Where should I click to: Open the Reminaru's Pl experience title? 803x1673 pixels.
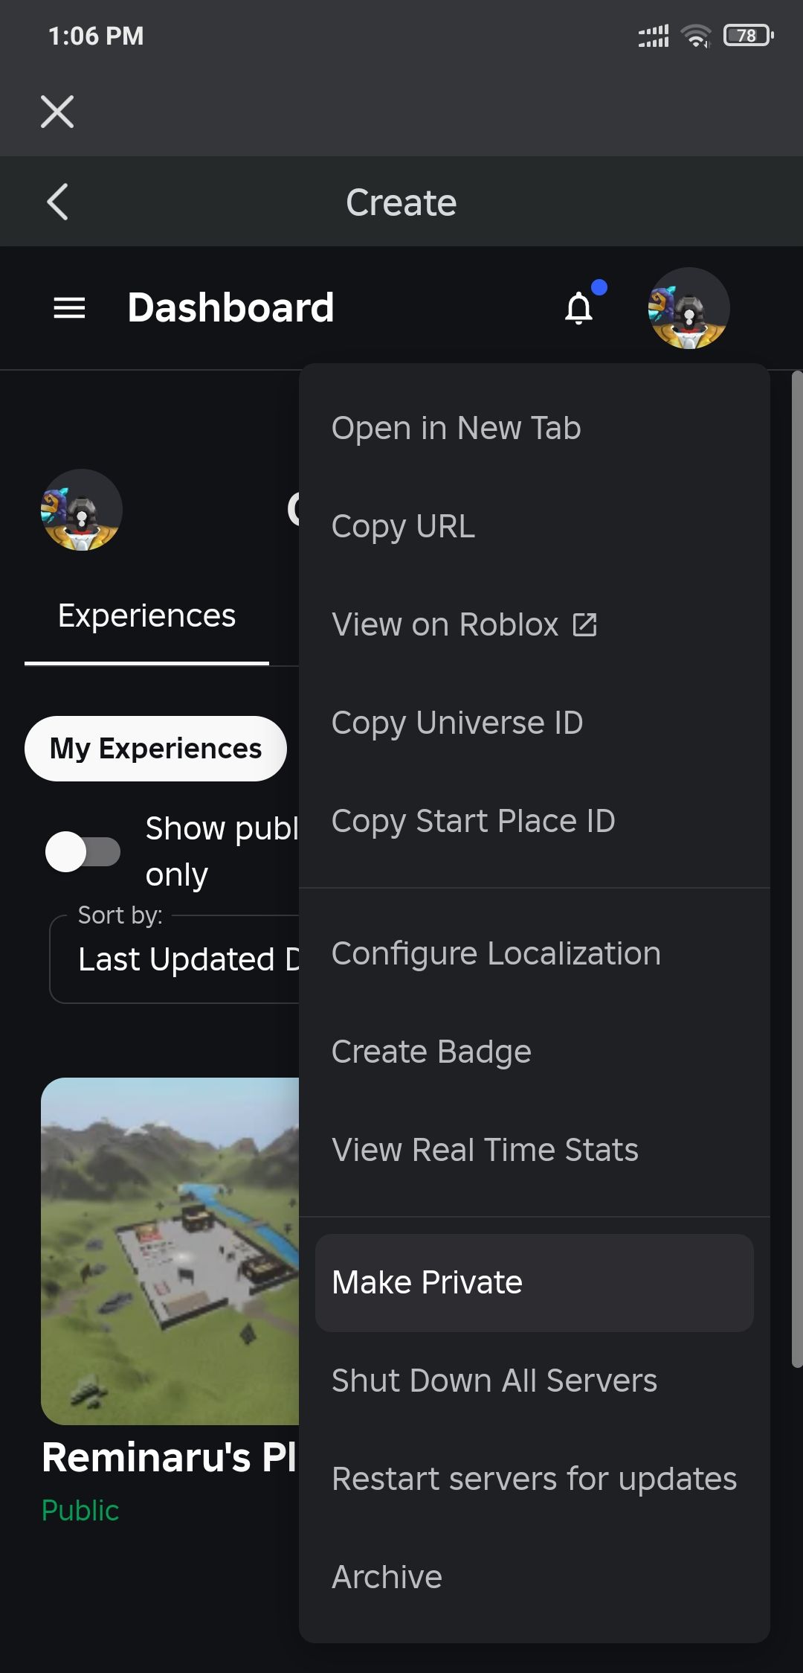tap(170, 1457)
